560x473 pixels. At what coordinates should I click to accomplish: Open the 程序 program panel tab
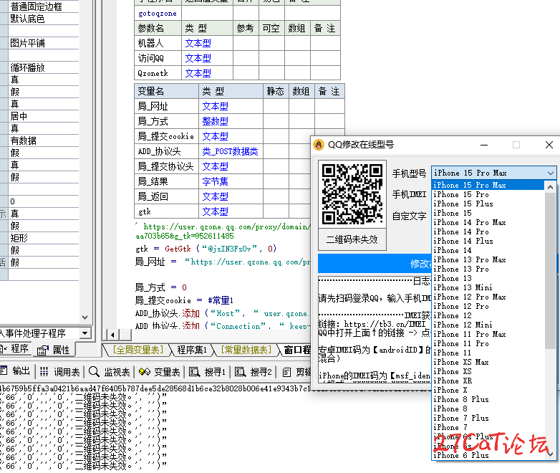click(15, 348)
